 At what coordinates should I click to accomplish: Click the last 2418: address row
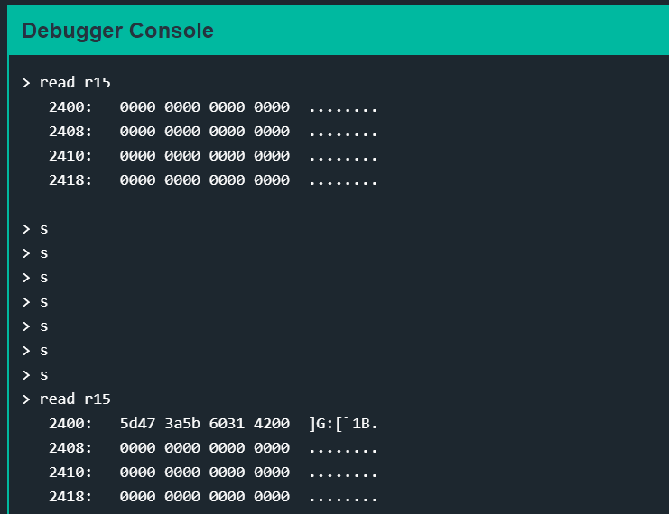pos(212,497)
